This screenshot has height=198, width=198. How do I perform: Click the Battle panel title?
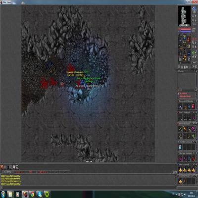click(x=180, y=71)
